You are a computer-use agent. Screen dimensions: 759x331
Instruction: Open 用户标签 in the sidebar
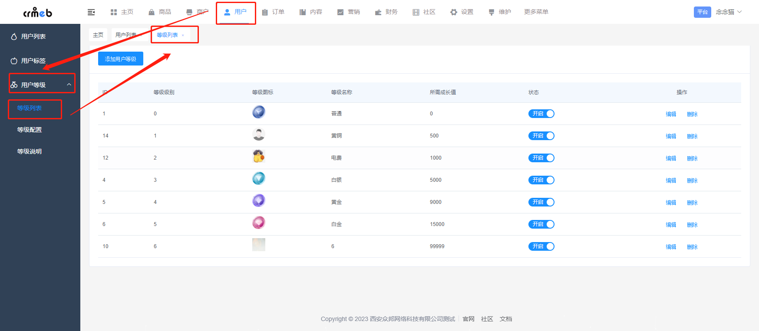pyautogui.click(x=33, y=61)
